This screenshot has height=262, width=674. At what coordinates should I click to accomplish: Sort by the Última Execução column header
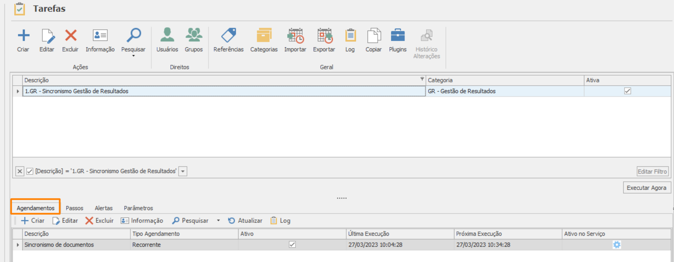point(400,234)
